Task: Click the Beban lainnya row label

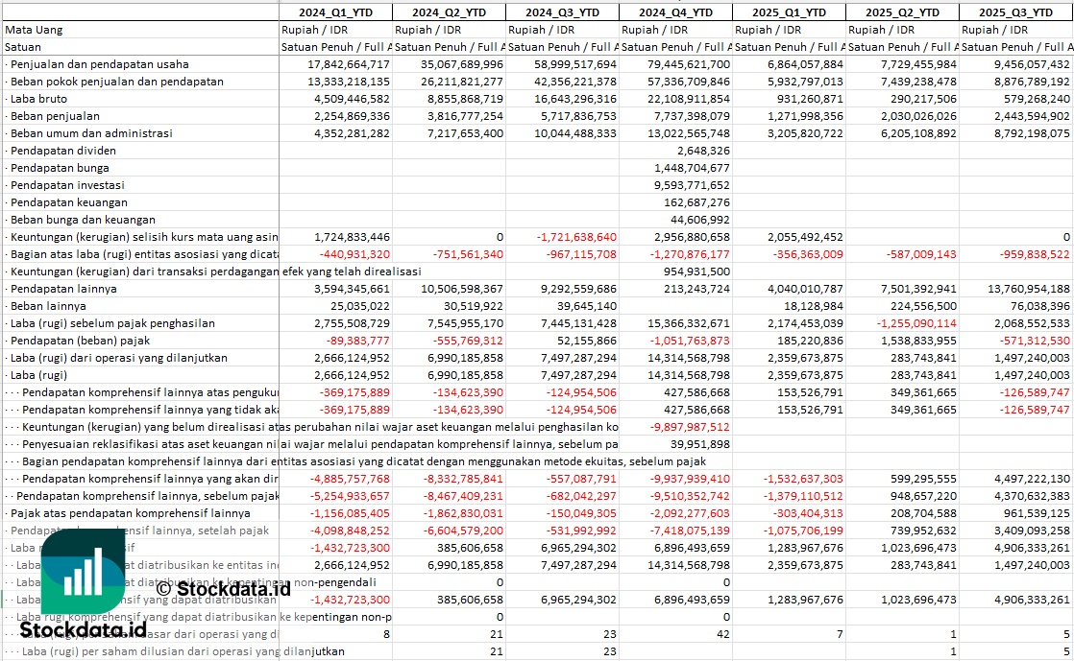Action: [48, 306]
